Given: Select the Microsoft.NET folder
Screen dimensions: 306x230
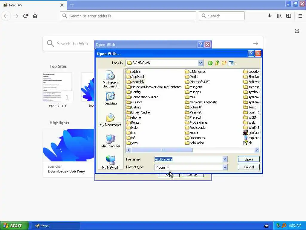Looking at the screenshot, I should (198, 82).
